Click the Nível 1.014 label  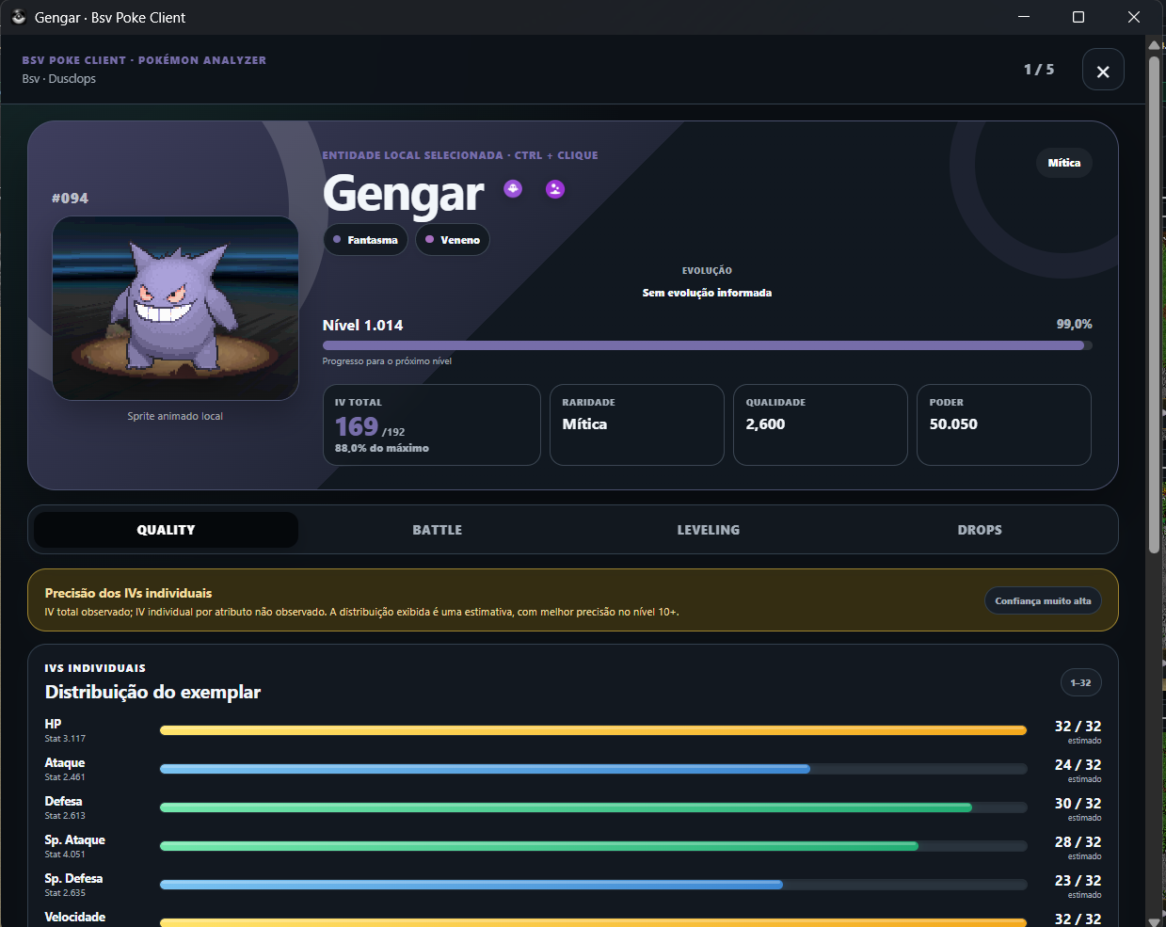coord(362,326)
